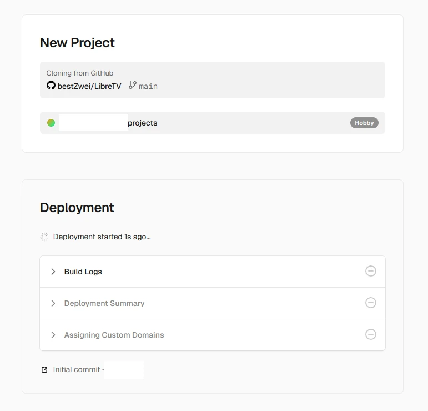Image resolution: width=428 pixels, height=411 pixels.
Task: Click the git branch icon beside main
Action: coord(132,86)
